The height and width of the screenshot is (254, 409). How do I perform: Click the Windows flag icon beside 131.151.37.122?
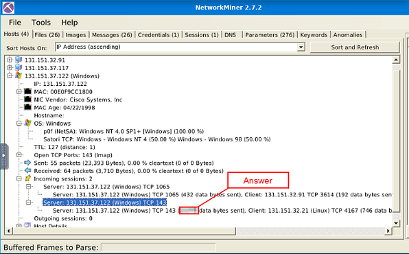[x=19, y=76]
